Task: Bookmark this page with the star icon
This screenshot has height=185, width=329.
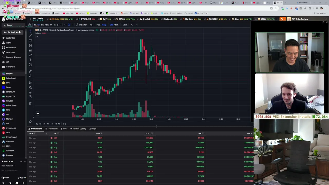Action: 276,8
